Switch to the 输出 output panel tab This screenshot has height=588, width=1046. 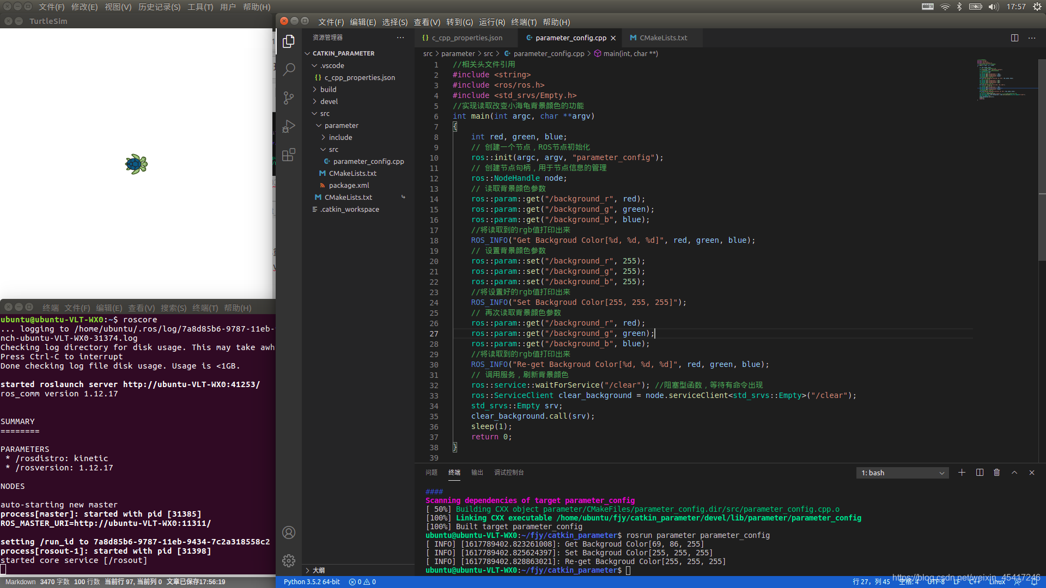[477, 473]
